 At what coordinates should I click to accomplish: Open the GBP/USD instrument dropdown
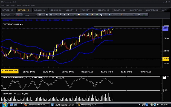point(8,15)
